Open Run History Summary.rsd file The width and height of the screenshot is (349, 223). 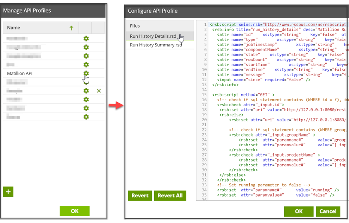[x=160, y=45]
